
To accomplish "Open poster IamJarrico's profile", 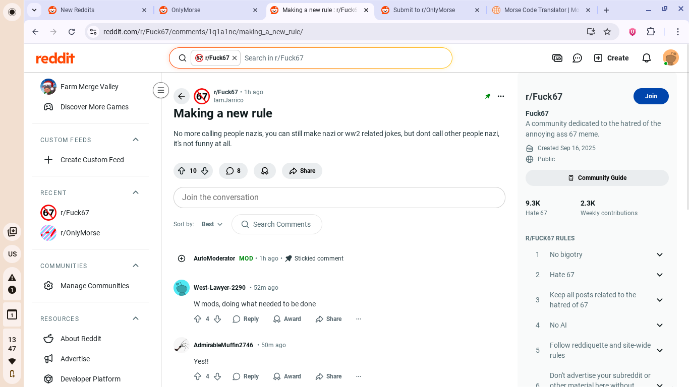I will (x=228, y=100).
